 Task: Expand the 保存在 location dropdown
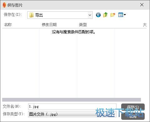click(90, 15)
